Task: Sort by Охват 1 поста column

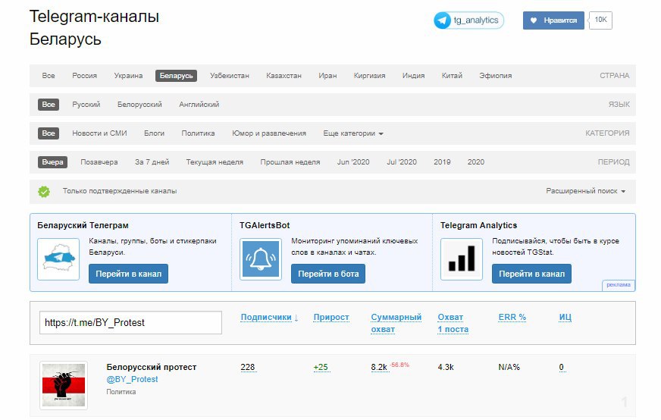Action: pyautogui.click(x=453, y=323)
